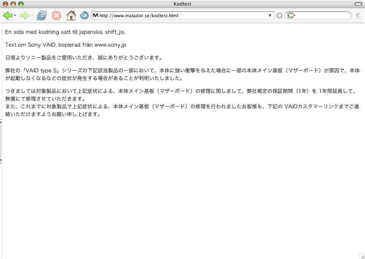Click the M site favicon in address bar
This screenshot has height=259, width=365.
[95, 15]
